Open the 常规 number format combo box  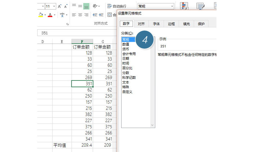(156, 6)
